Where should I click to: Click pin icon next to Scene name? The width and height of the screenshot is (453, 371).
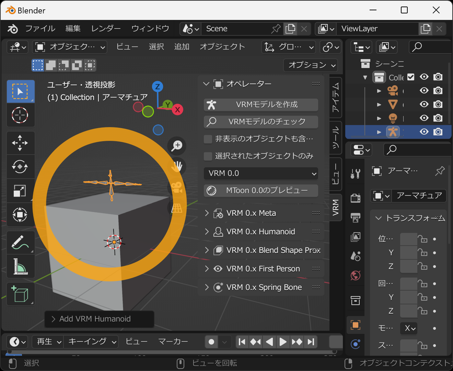[x=276, y=29]
